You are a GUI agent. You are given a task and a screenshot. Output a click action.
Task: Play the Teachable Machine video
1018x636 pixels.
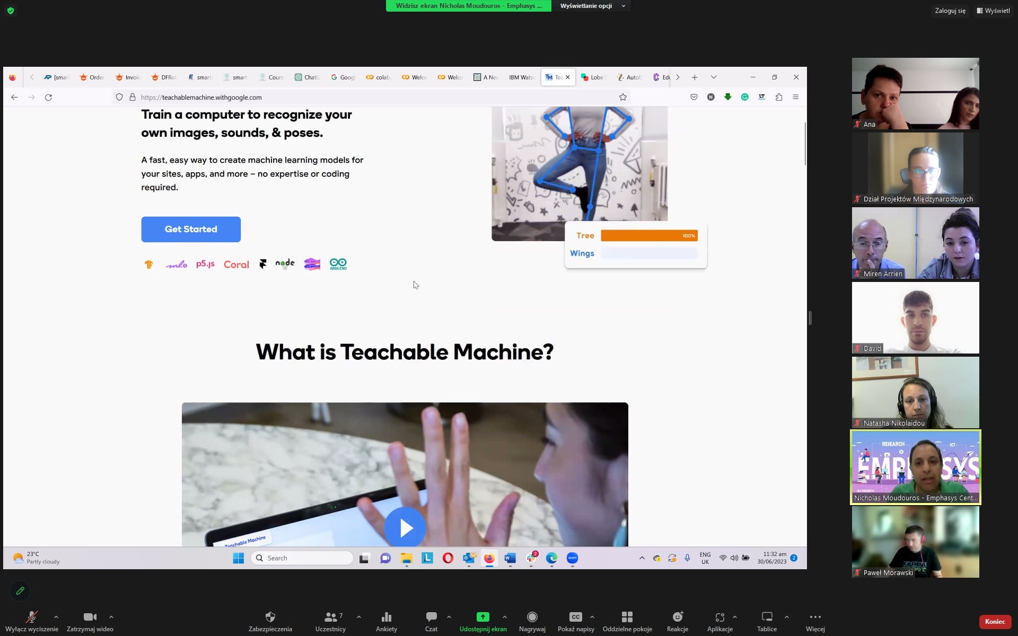click(405, 527)
